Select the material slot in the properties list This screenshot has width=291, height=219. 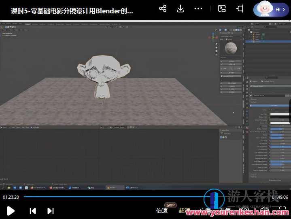(270, 86)
